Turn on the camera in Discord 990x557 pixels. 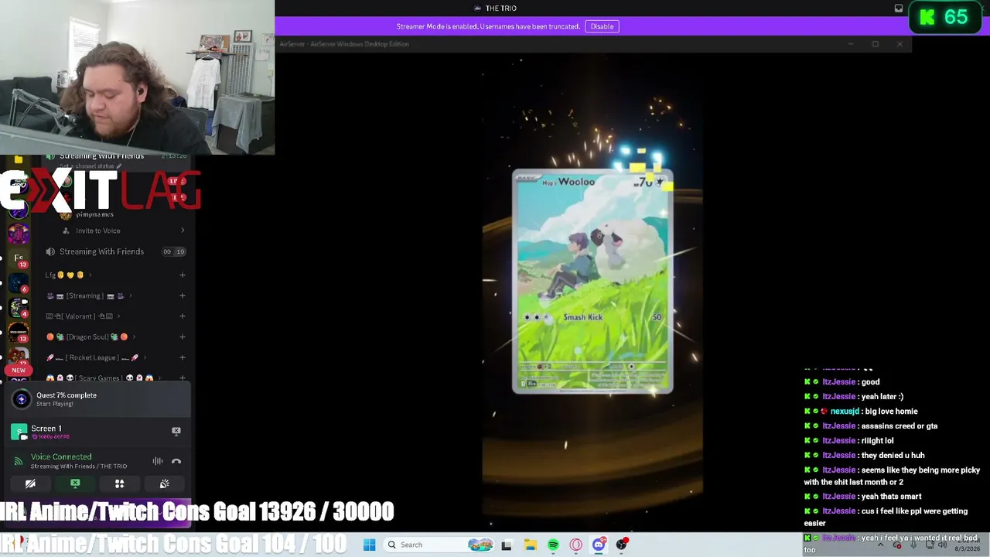30,484
